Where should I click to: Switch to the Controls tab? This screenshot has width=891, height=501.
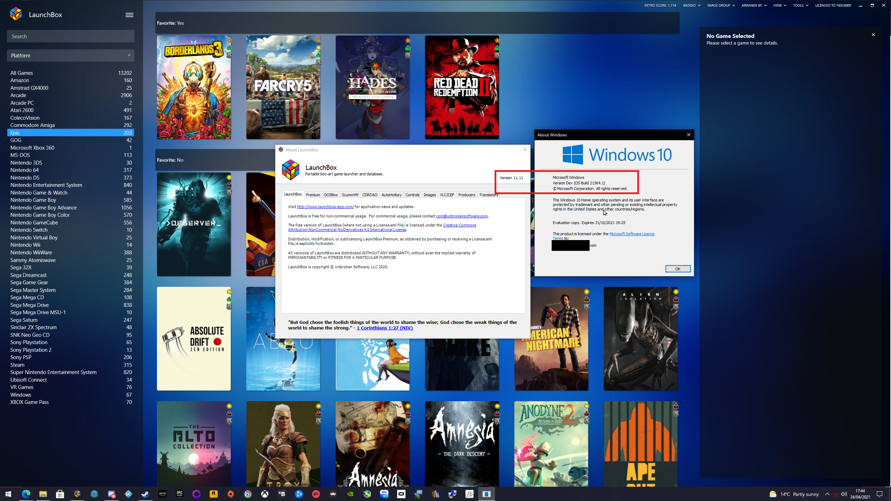click(x=412, y=195)
